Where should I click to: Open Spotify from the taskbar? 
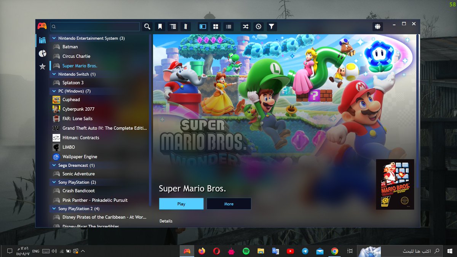[x=246, y=251]
